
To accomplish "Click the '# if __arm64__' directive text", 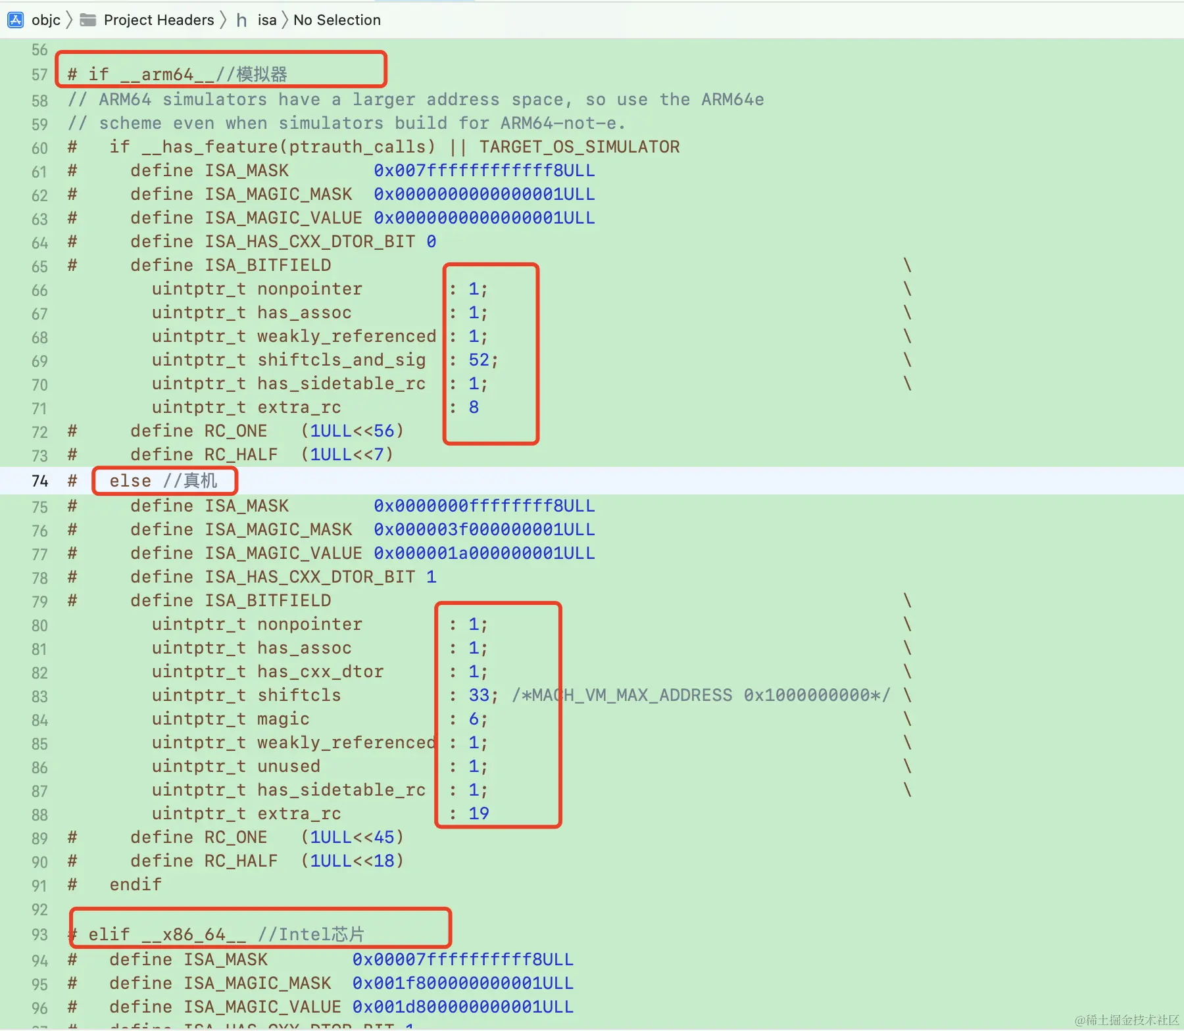I will pos(141,74).
